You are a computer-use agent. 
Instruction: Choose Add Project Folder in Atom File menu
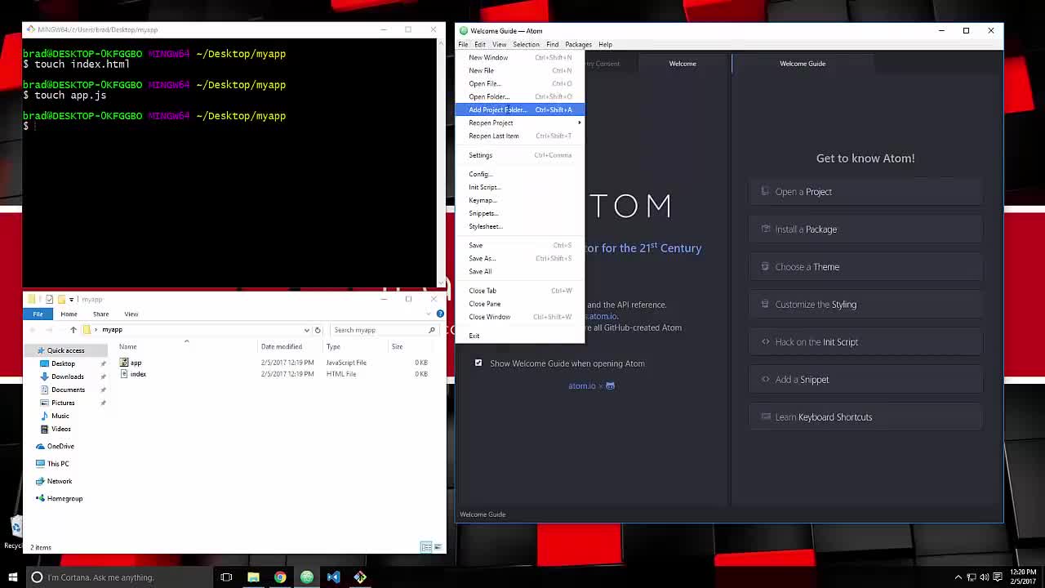520,109
